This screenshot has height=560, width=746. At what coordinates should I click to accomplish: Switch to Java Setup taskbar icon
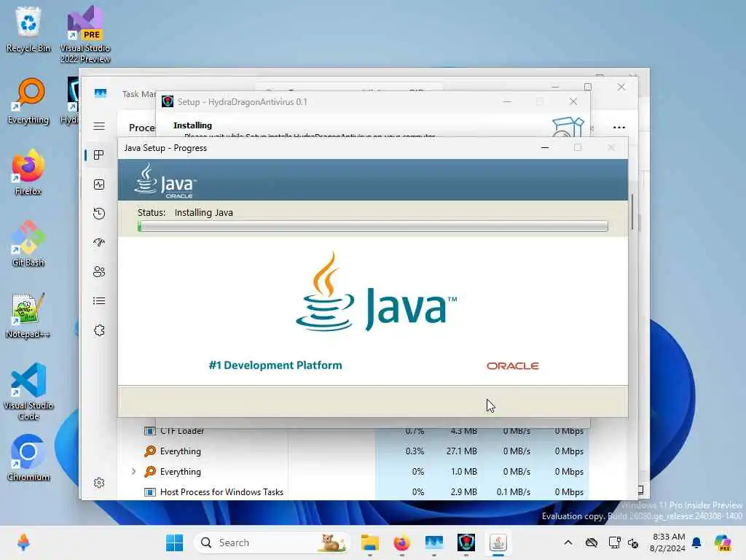click(x=498, y=542)
